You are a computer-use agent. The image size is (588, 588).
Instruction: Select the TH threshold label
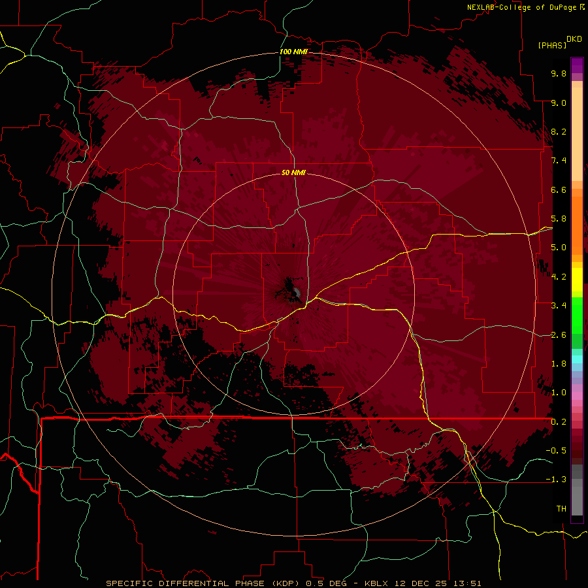tap(561, 509)
